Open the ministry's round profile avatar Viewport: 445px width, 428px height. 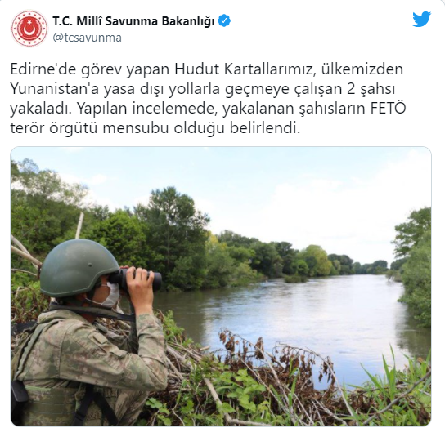[29, 29]
